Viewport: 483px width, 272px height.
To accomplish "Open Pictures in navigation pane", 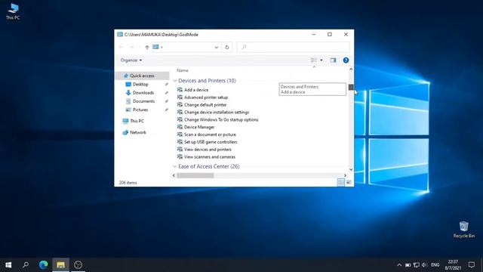I will [x=140, y=110].
